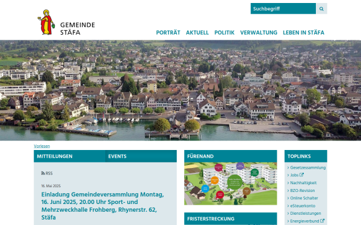This screenshot has width=361, height=225.
Task: Switch to the MITTEILUNGEN tab
Action: coord(70,156)
